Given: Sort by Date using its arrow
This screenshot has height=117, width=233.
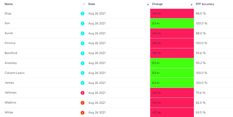Looking at the screenshot, I should (148, 5).
